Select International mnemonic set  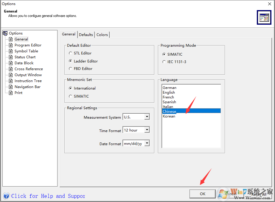coord(70,88)
